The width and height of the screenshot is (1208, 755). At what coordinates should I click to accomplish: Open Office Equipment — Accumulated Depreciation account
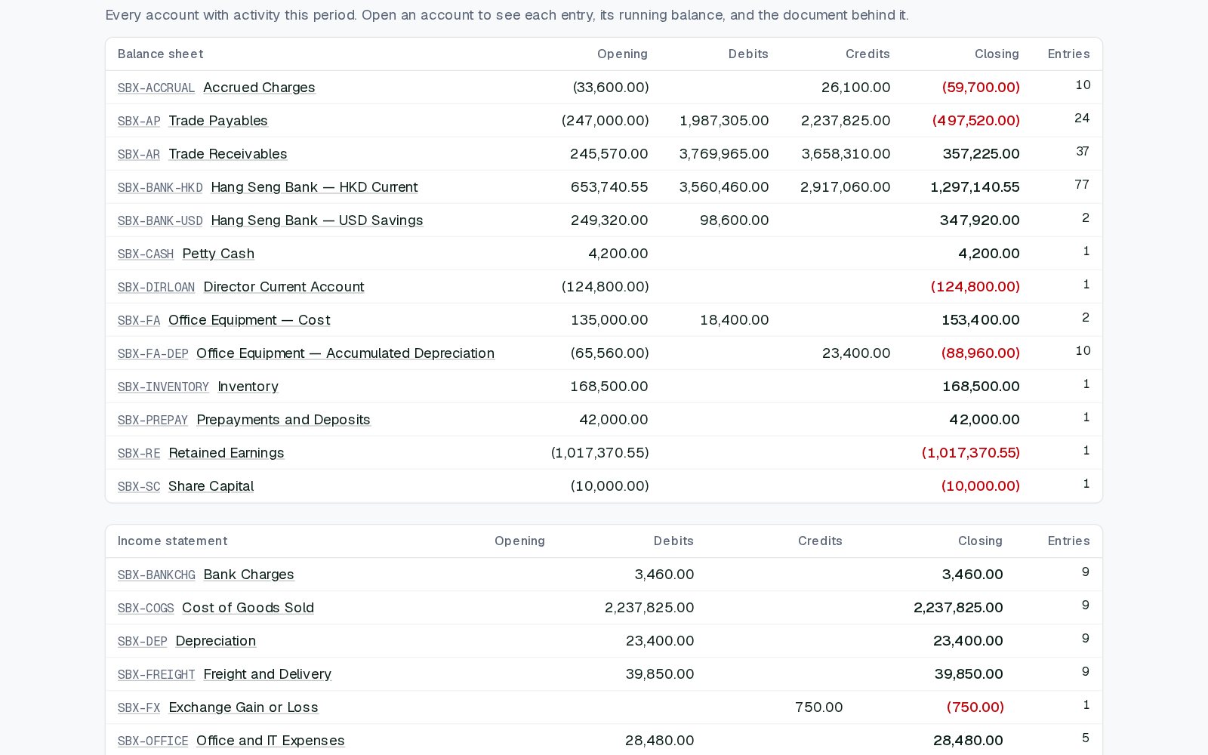coord(345,353)
